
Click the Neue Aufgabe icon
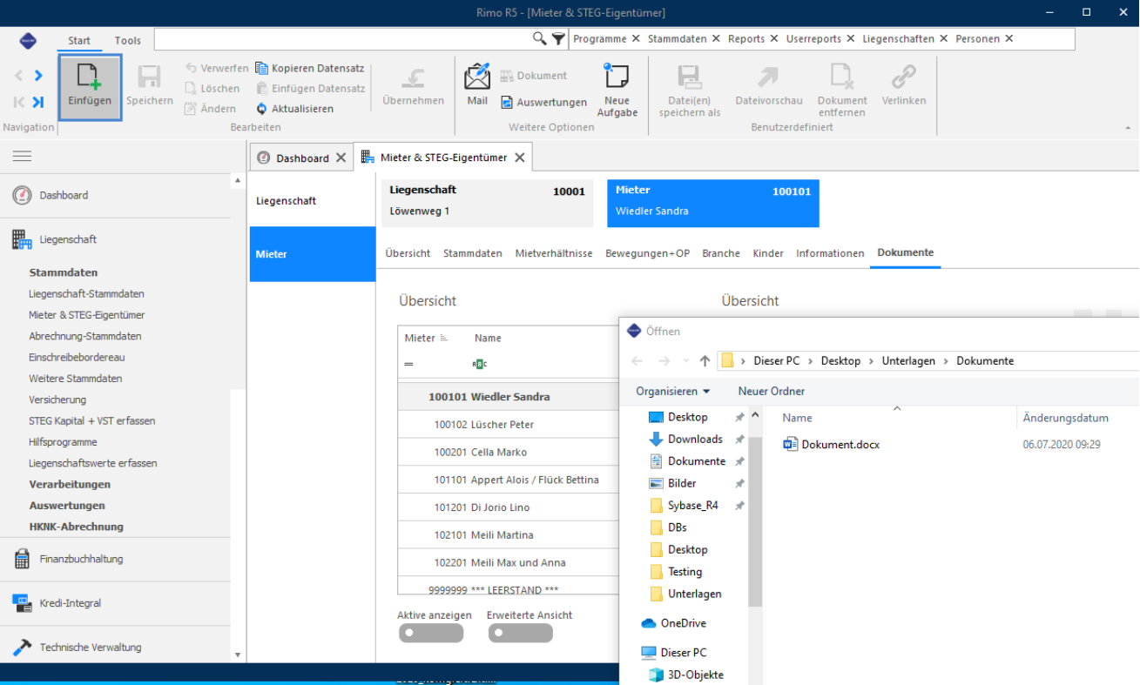[617, 77]
